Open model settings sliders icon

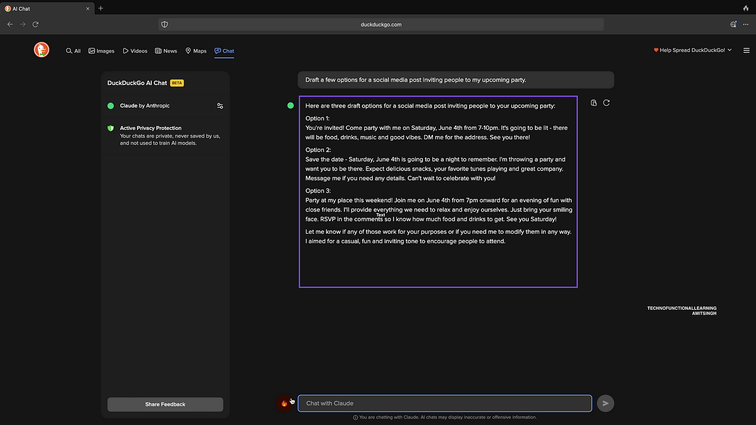(220, 106)
